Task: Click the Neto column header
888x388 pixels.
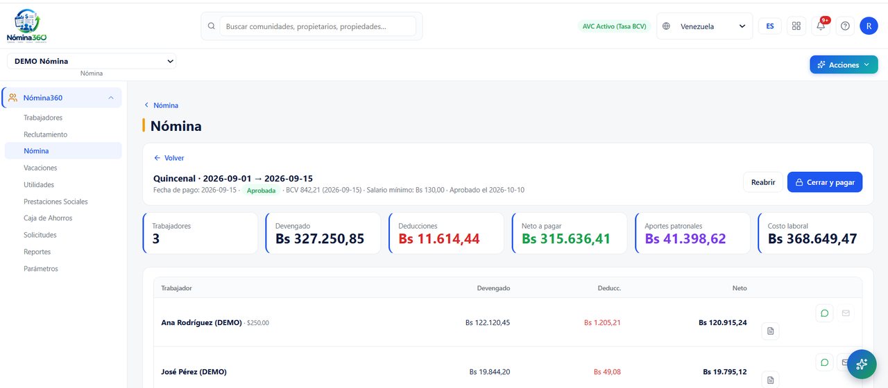Action: [740, 288]
